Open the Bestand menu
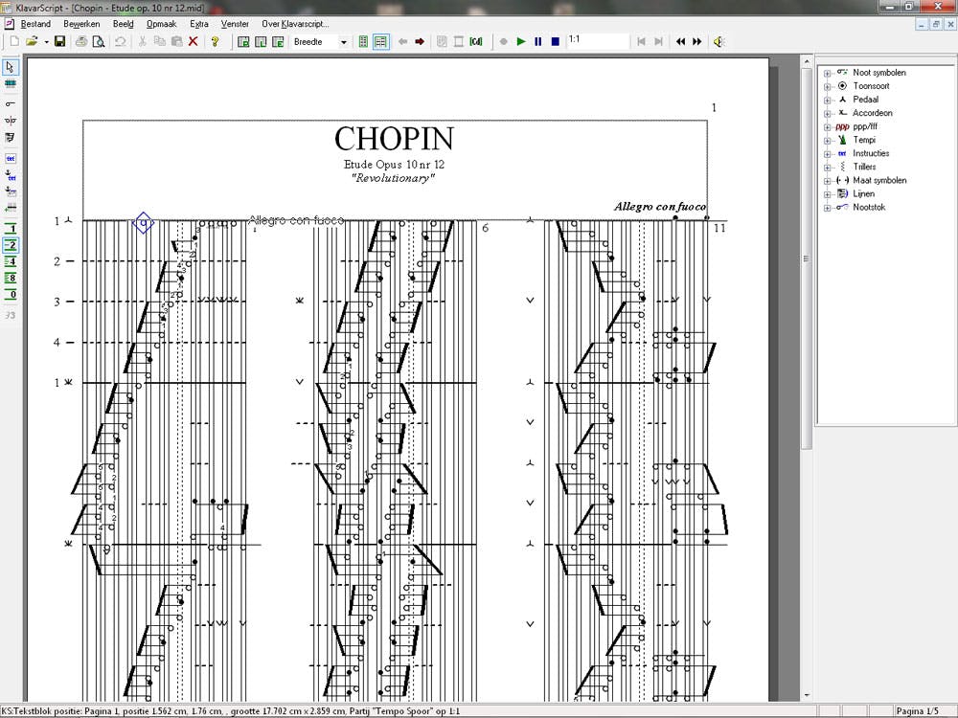Image resolution: width=958 pixels, height=718 pixels. 35,24
